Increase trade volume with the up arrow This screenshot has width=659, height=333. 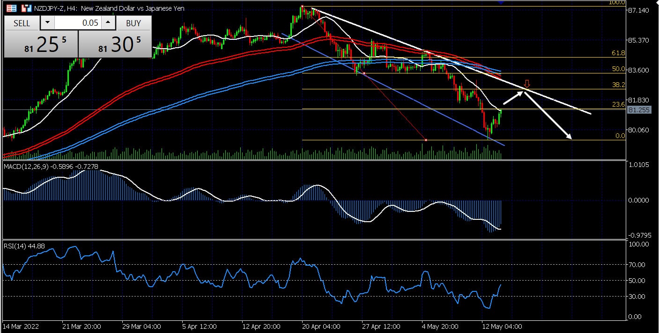coord(108,23)
